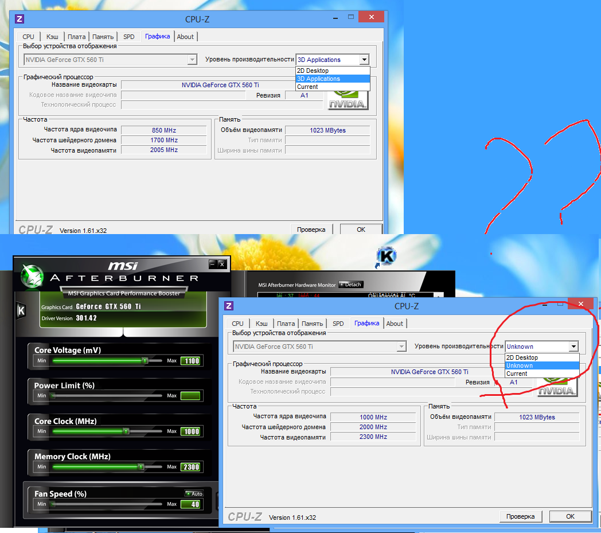Click Проверка in the 1000 MHz CPU-Z window
The width and height of the screenshot is (601, 533).
point(521,516)
